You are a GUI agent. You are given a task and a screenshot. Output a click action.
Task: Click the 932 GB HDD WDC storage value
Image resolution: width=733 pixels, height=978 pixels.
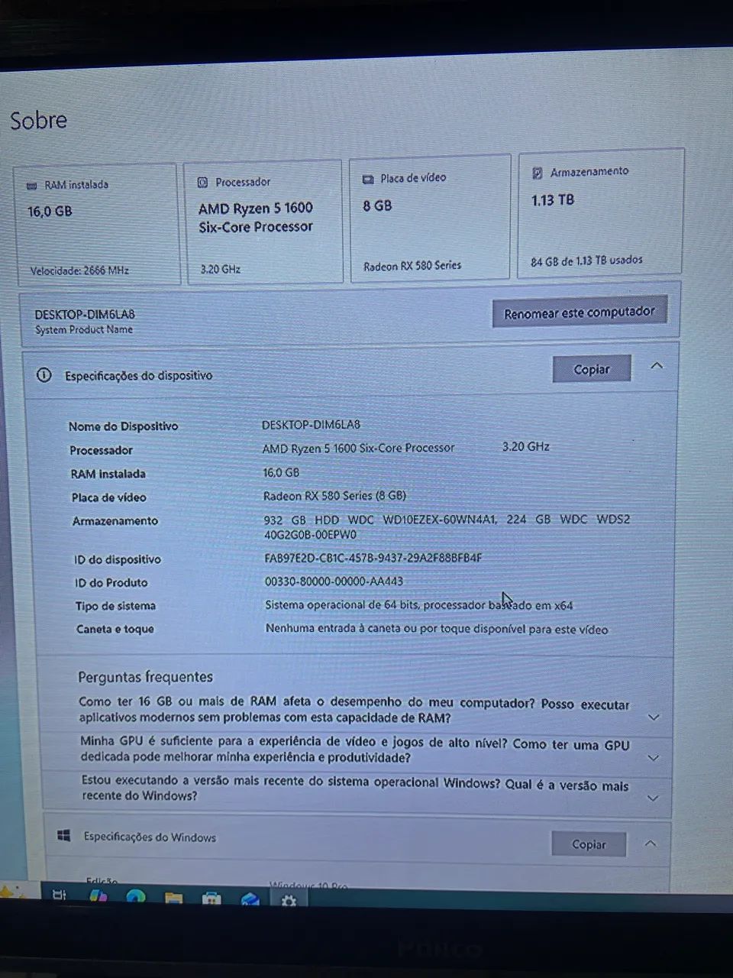click(x=447, y=526)
